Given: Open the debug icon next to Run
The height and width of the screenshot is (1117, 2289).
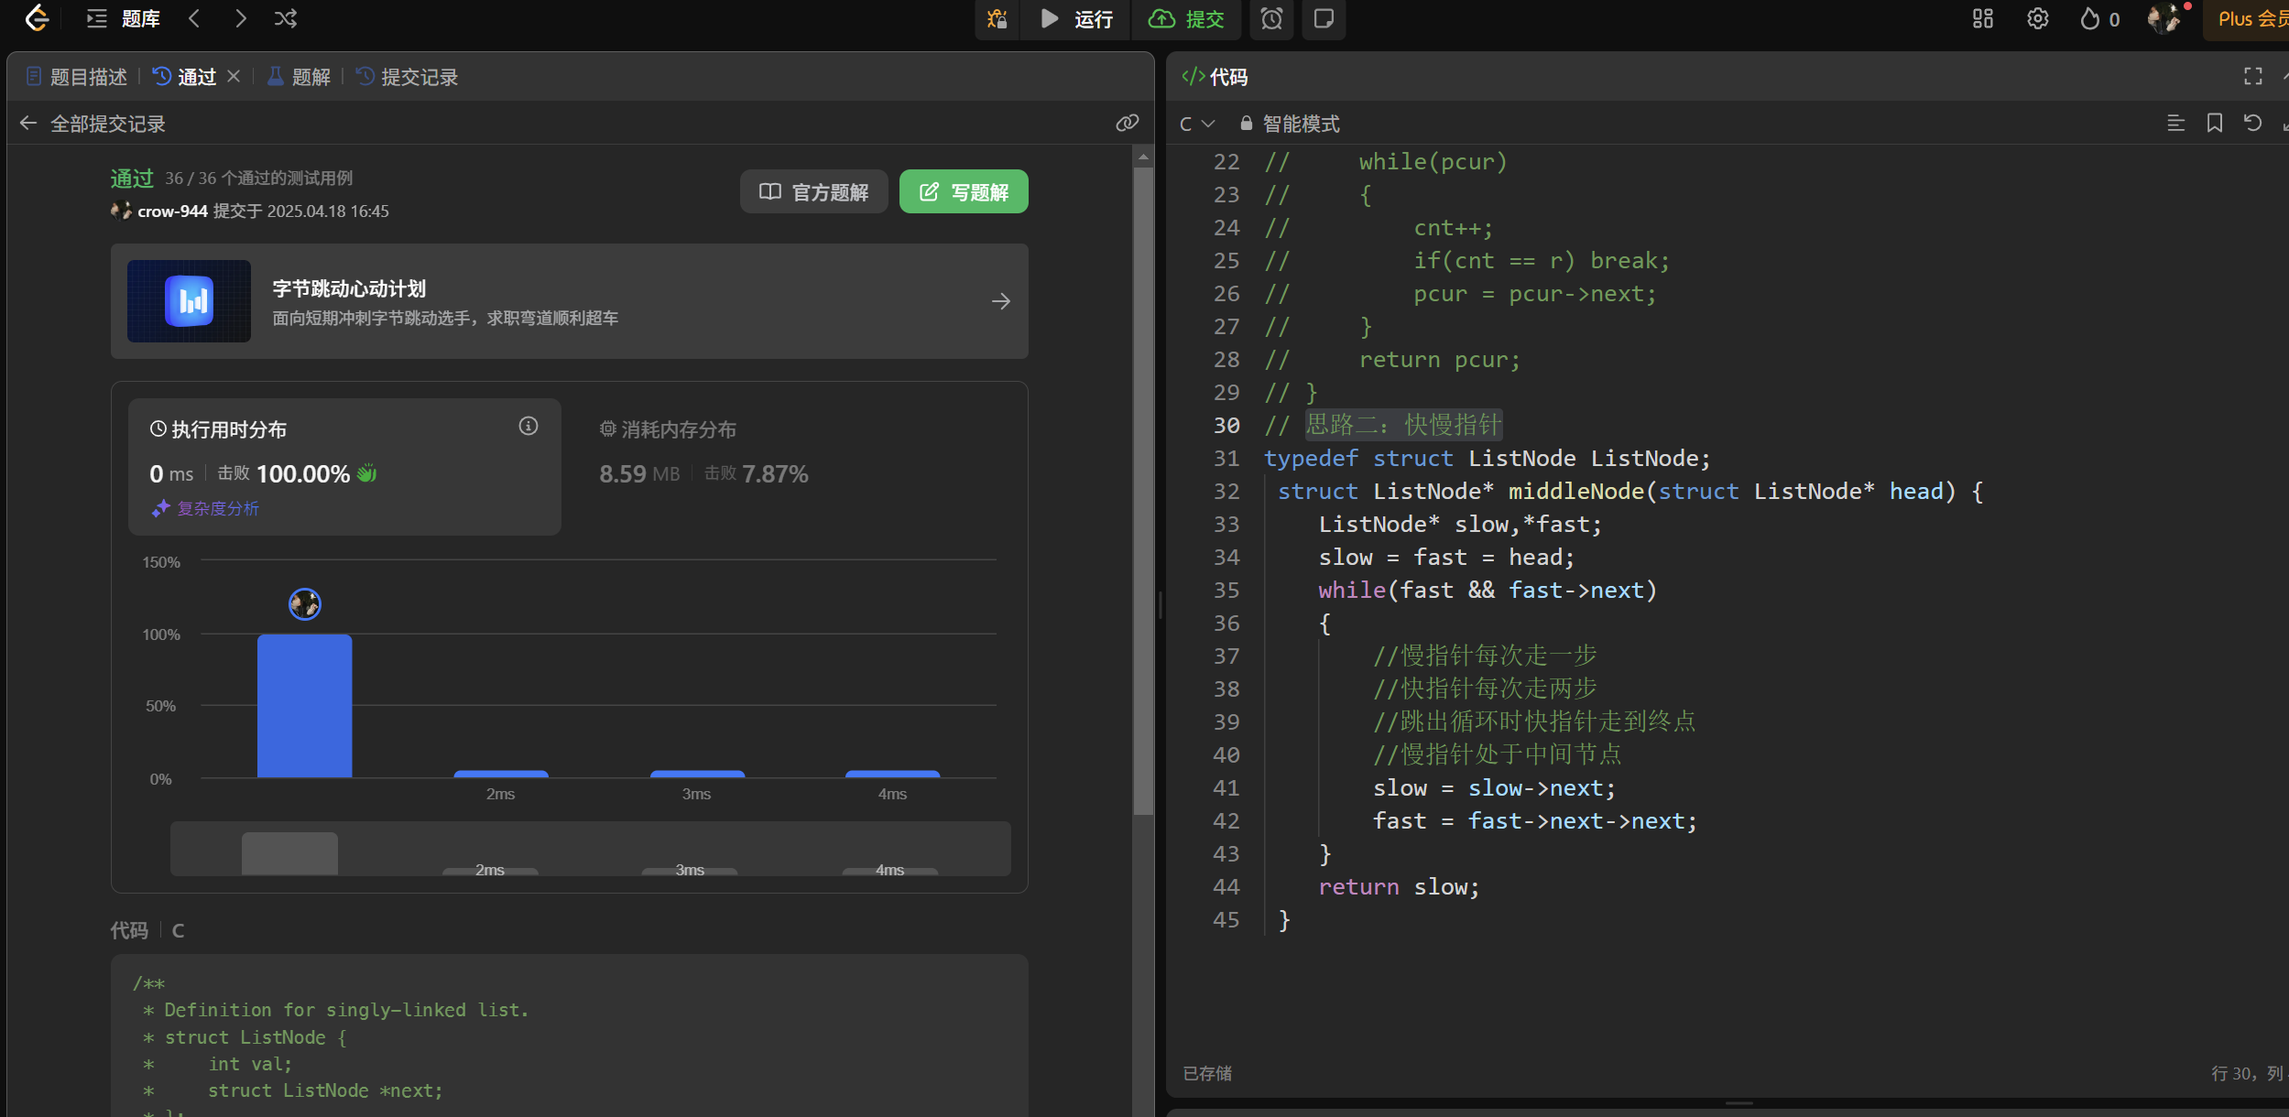Looking at the screenshot, I should (x=997, y=18).
